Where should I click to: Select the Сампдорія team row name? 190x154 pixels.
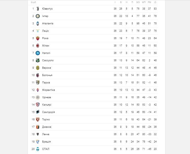coord(48,112)
